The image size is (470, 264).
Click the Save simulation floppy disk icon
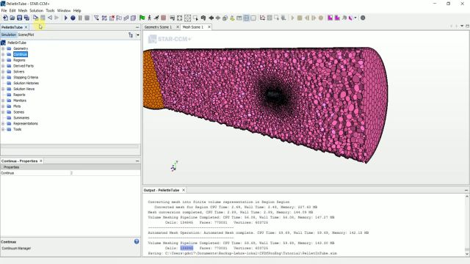20,18
